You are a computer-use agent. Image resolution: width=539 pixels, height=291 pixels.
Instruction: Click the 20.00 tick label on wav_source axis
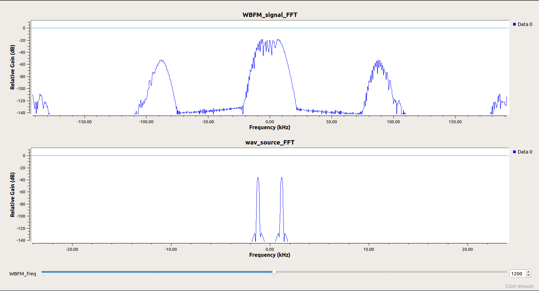pos(468,249)
